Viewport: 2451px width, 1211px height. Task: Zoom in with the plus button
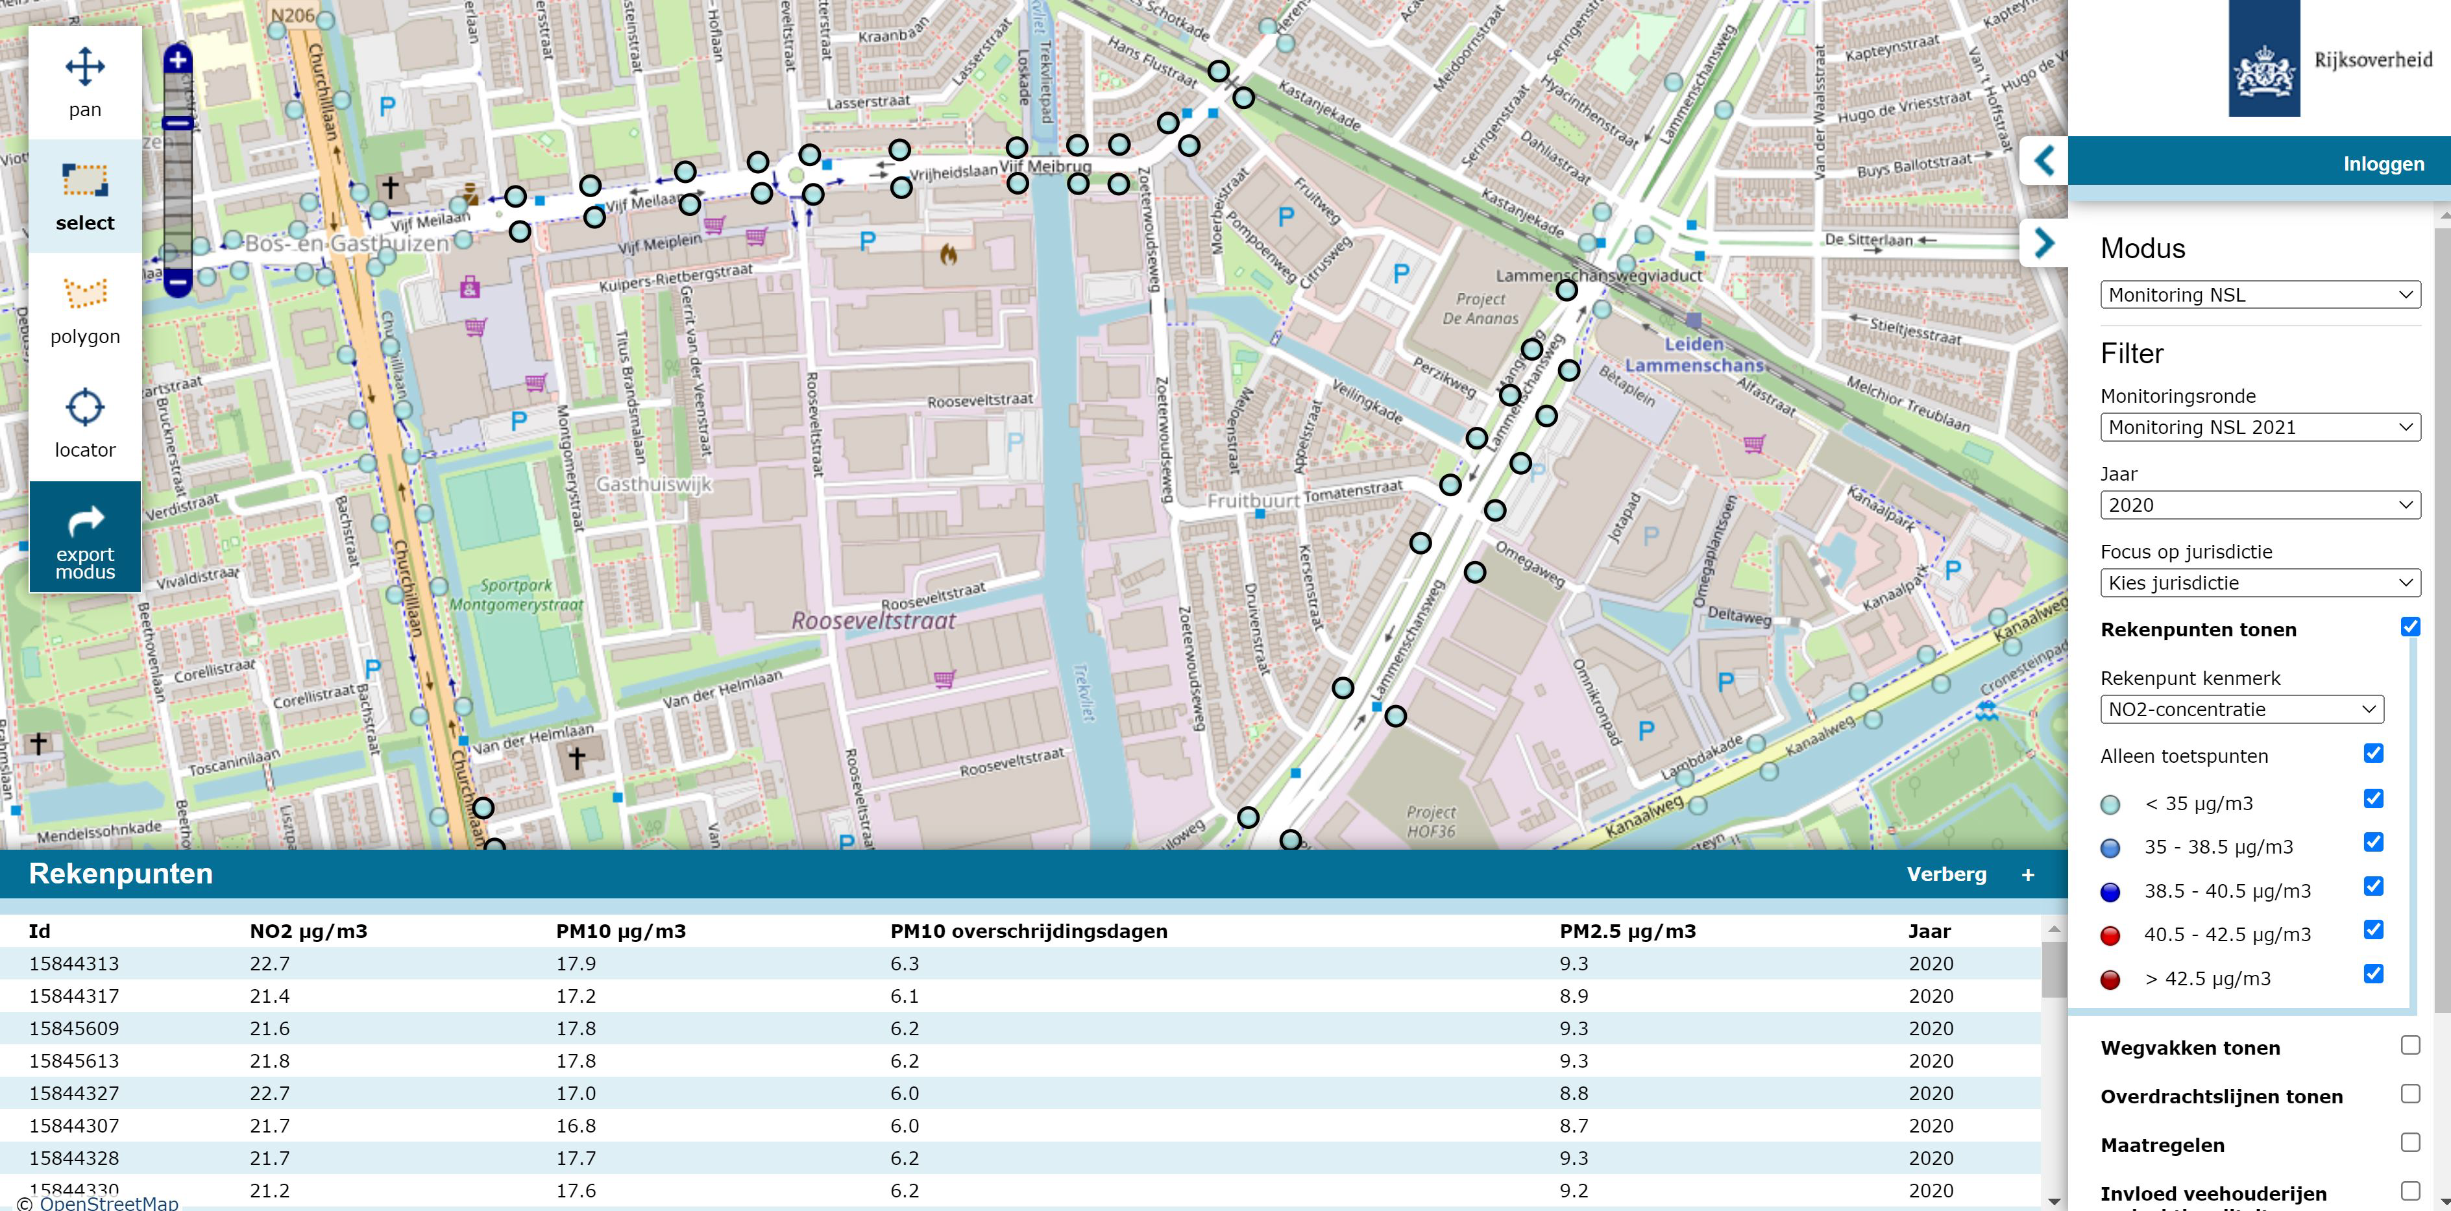178,60
